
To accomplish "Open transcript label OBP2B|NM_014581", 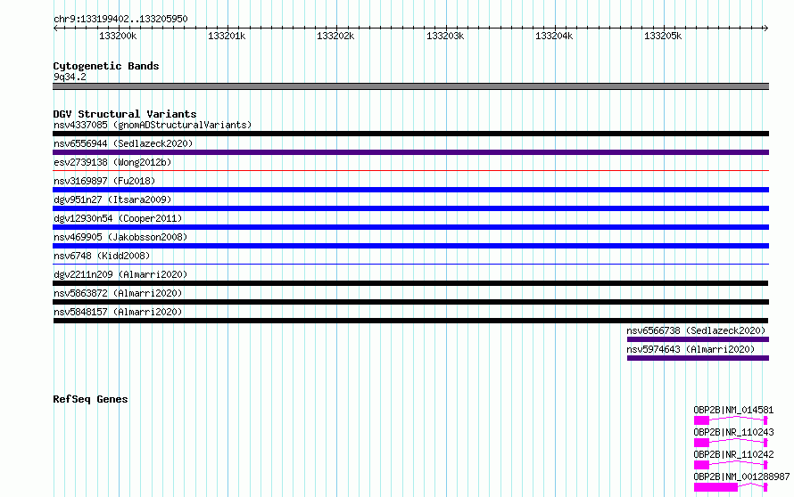I will [733, 410].
